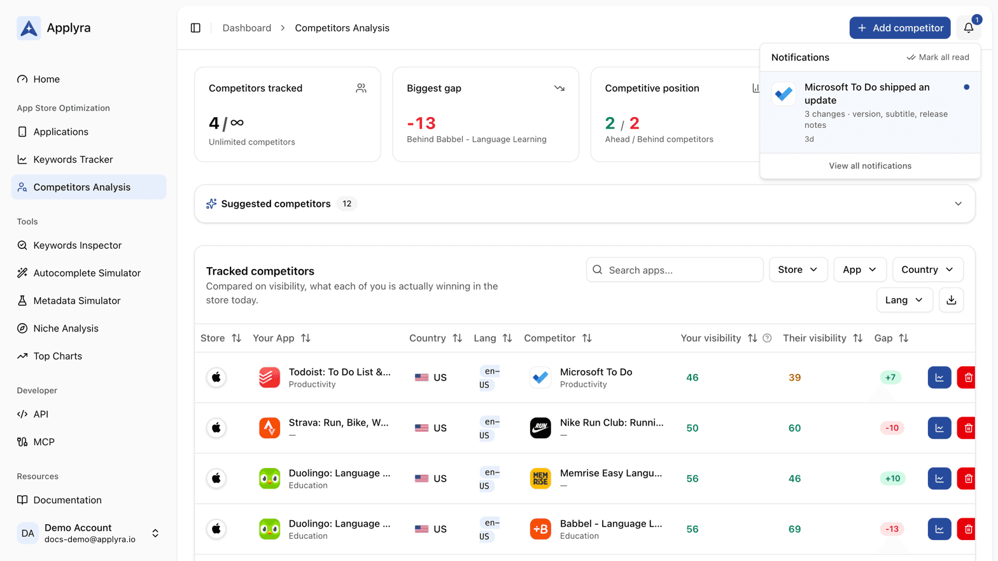Open MCP developer page
Viewport: 998px width, 561px height.
[88, 442]
